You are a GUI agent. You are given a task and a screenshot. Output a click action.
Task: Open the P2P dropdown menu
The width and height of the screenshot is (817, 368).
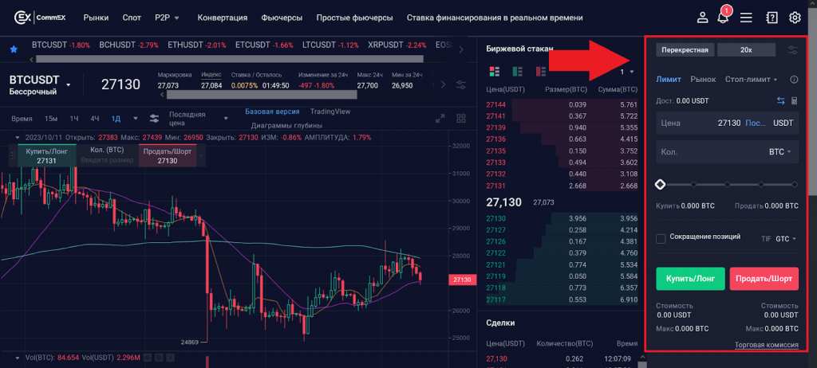point(167,18)
